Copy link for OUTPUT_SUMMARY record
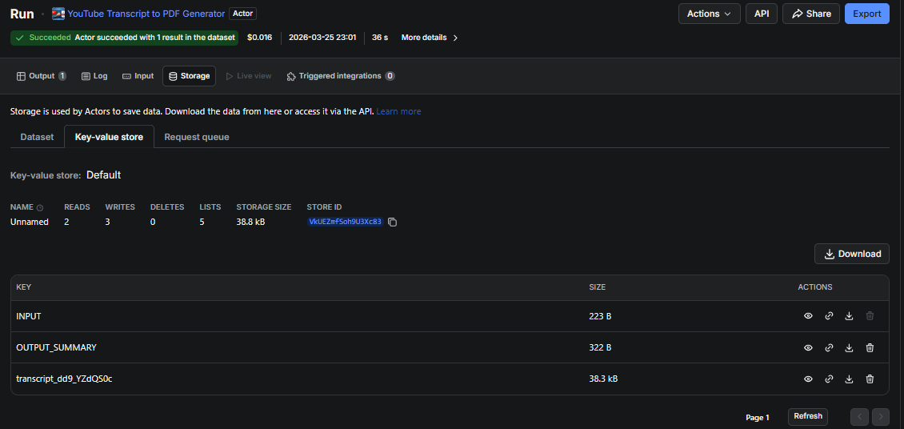The width and height of the screenshot is (904, 429). coord(829,347)
